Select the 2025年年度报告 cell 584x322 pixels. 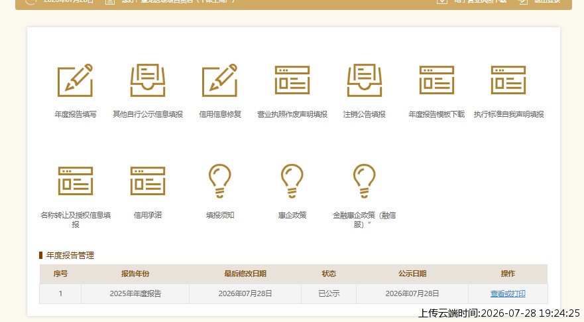tap(135, 293)
